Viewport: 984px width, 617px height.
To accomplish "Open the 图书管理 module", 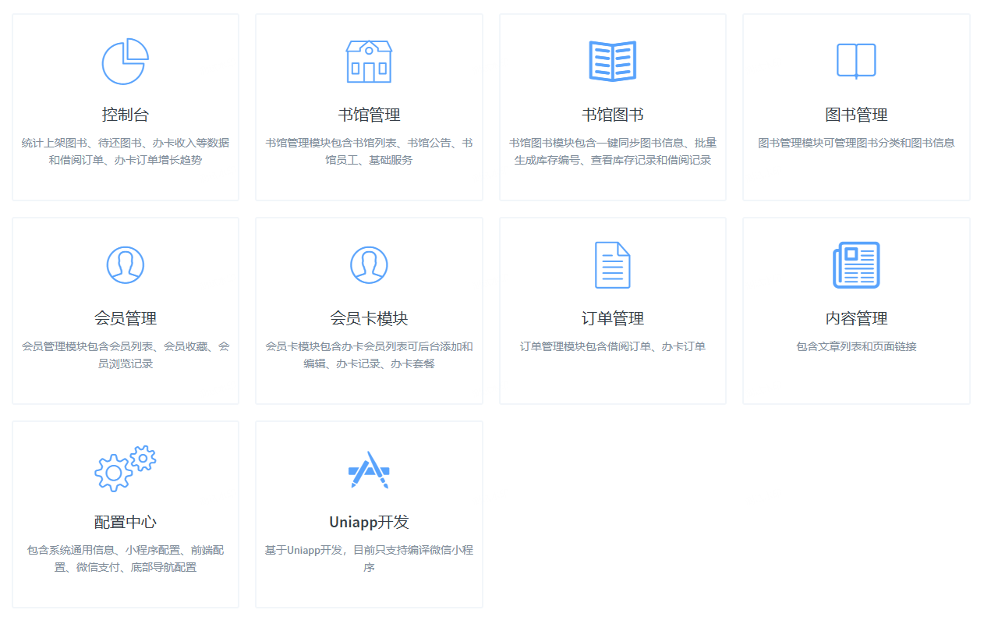I will [x=855, y=113].
